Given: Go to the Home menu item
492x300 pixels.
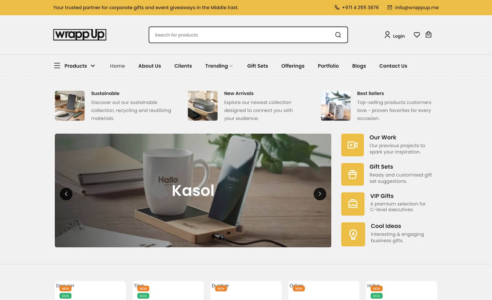Looking at the screenshot, I should tap(117, 66).
